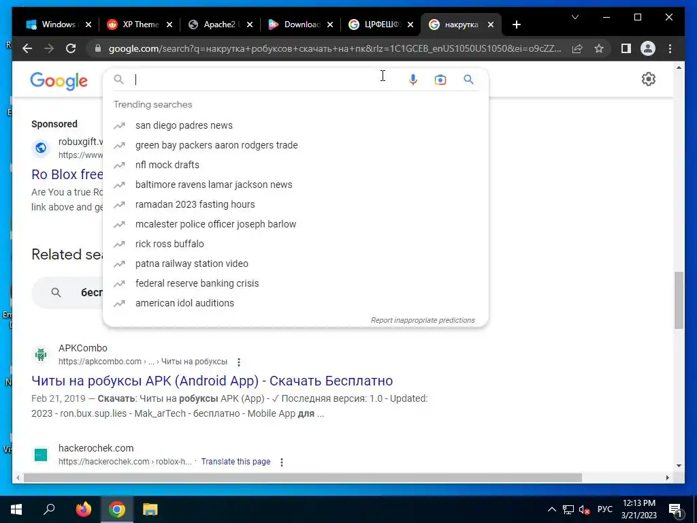Select suggestion american idol auditions
Viewport: 697px width, 523px height.
click(x=295, y=303)
